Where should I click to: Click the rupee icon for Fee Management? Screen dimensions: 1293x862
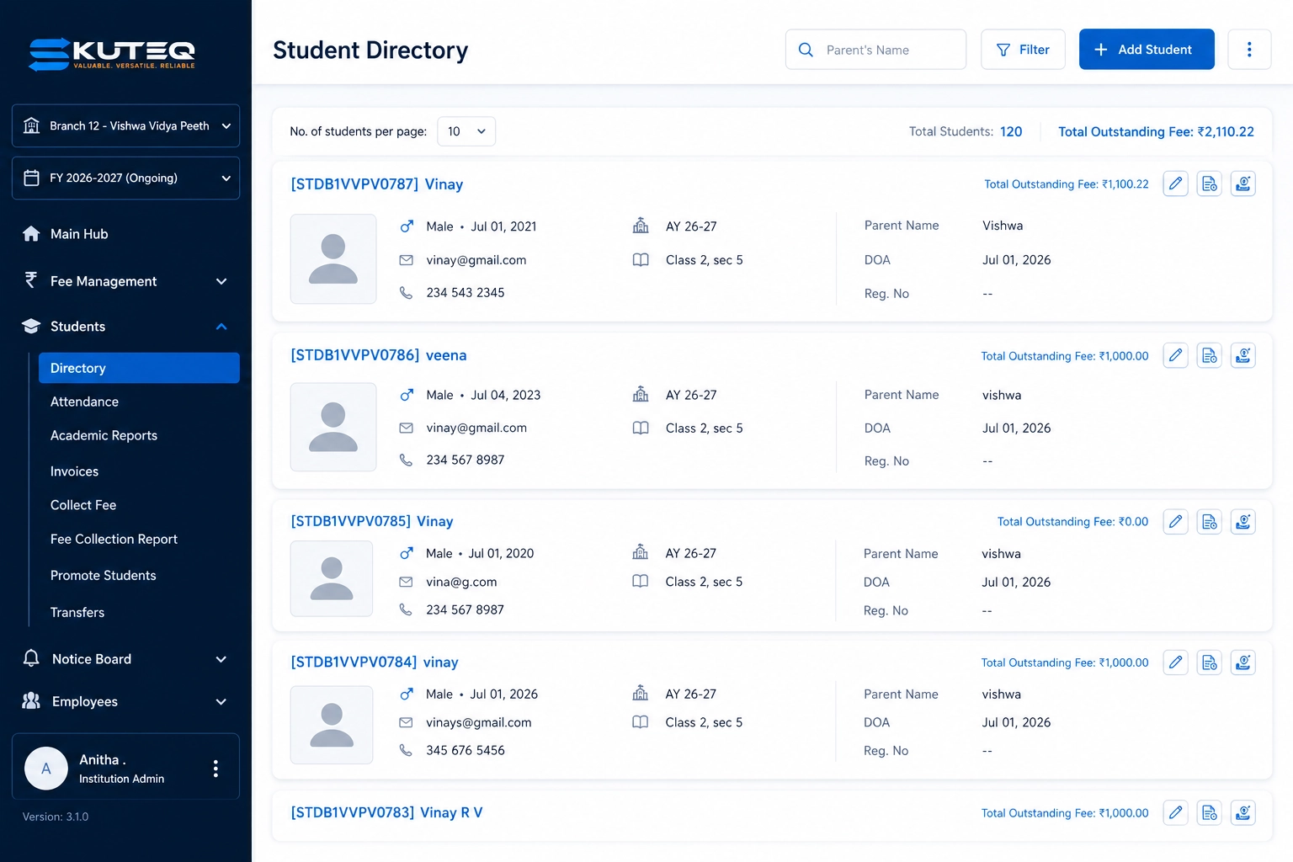tap(31, 280)
